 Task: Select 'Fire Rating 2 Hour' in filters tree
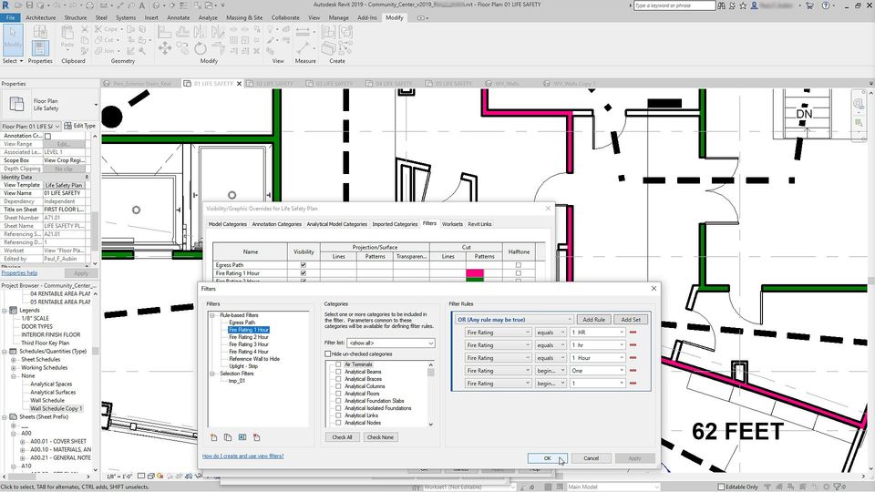(x=248, y=337)
